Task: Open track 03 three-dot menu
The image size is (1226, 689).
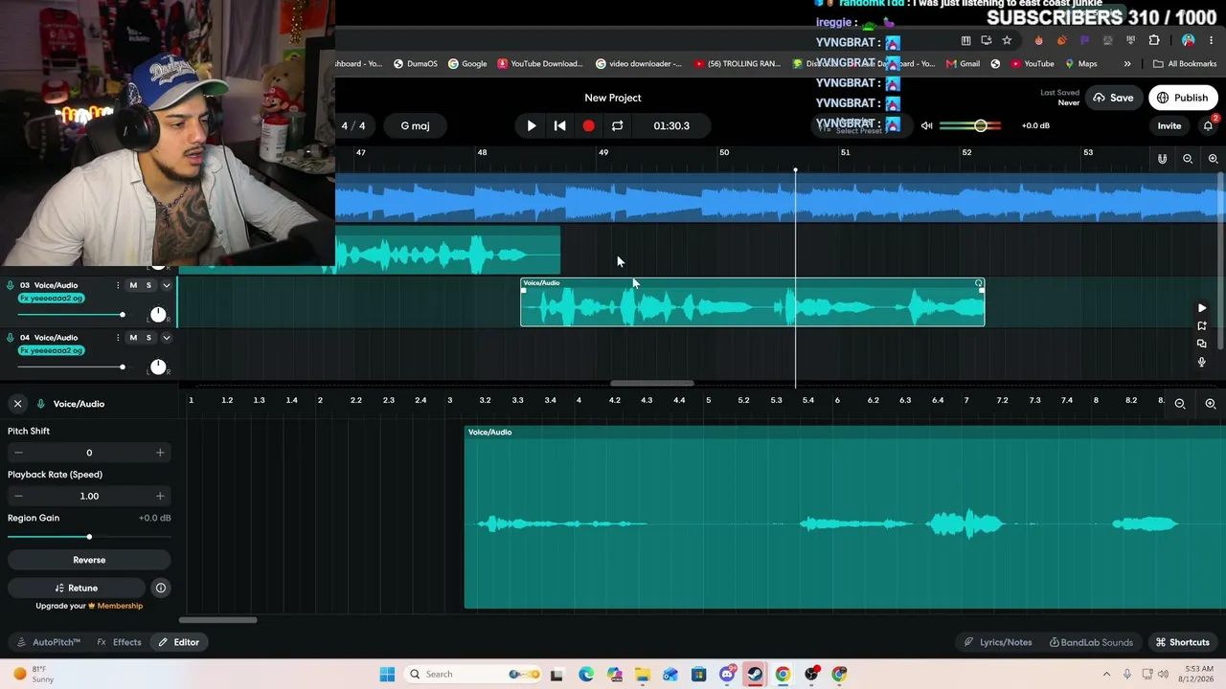Action: point(118,285)
